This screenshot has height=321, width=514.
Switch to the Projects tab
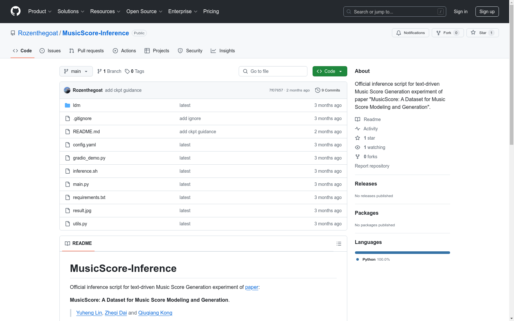(157, 51)
